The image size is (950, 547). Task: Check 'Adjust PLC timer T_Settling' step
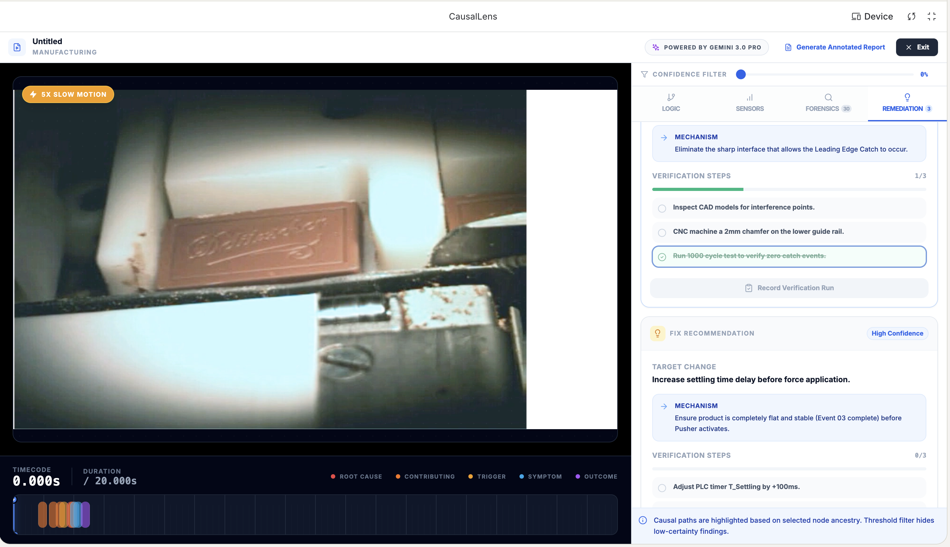pyautogui.click(x=662, y=488)
